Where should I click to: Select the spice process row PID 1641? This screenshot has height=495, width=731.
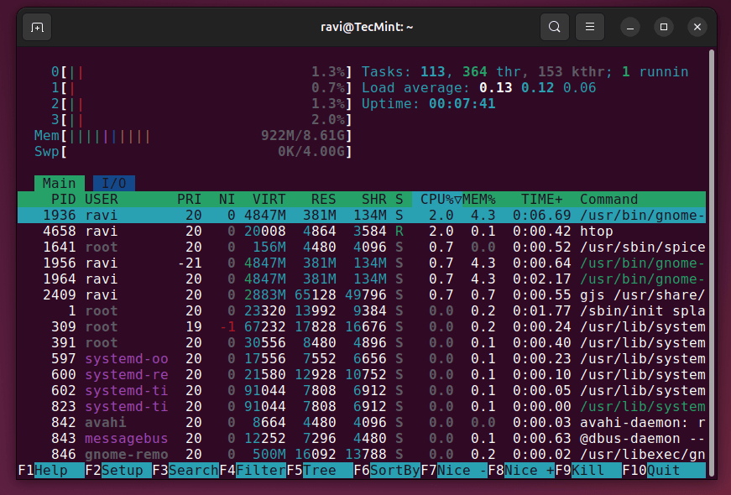pos(362,247)
